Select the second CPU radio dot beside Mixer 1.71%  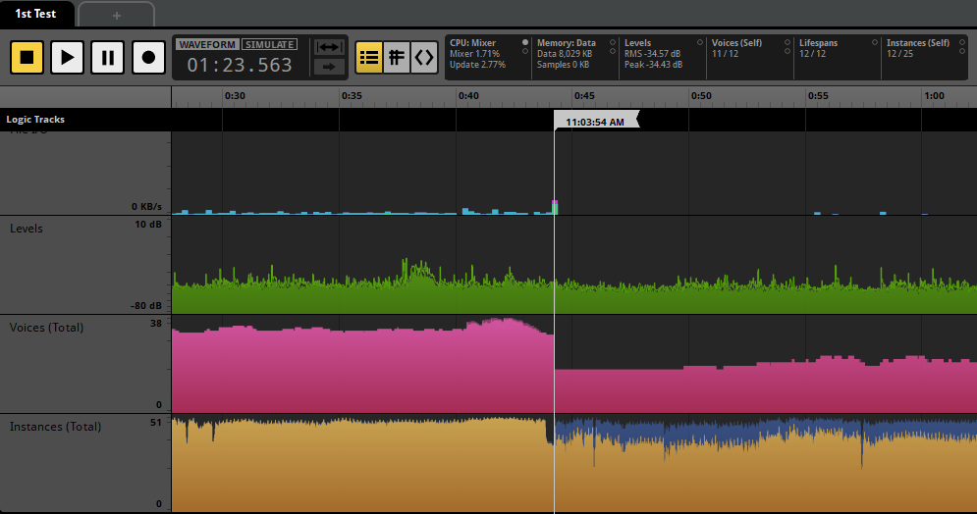point(525,52)
